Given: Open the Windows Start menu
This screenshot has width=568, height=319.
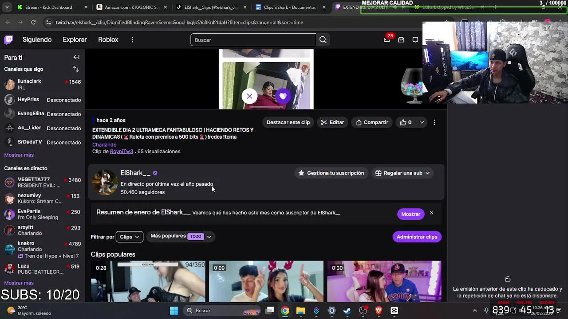Looking at the screenshot, I should 174,311.
